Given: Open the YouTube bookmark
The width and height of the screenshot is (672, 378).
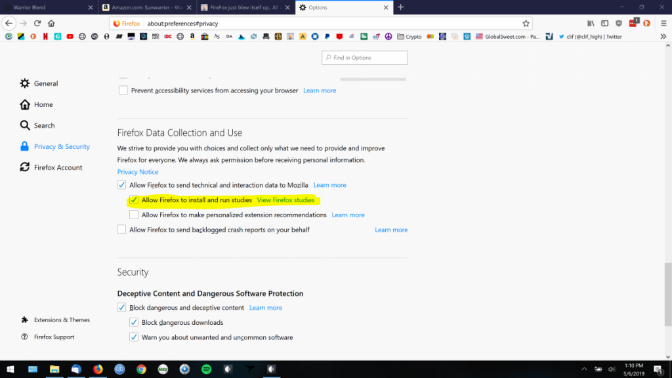Looking at the screenshot, I should 70,37.
